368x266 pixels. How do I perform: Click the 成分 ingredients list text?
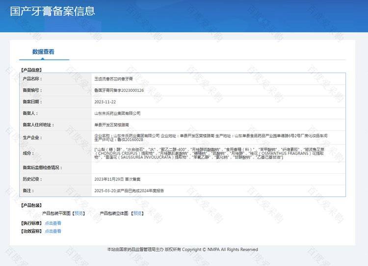click(211, 153)
